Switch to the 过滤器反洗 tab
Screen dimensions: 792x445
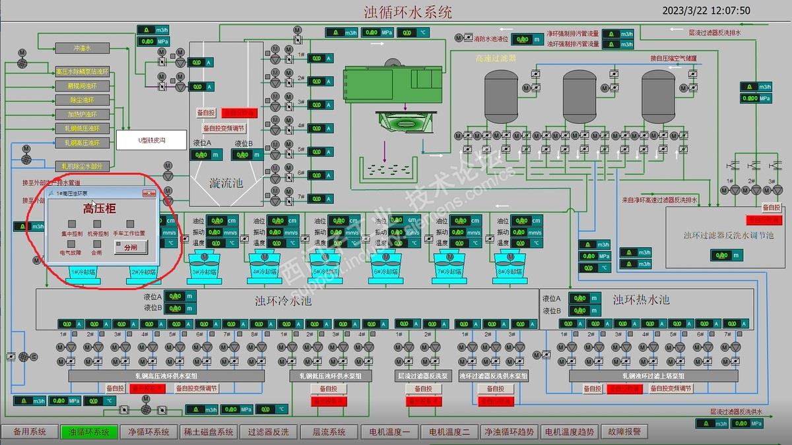(x=269, y=432)
